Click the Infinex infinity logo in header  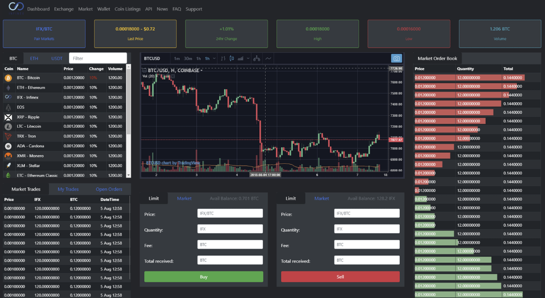pyautogui.click(x=16, y=7)
